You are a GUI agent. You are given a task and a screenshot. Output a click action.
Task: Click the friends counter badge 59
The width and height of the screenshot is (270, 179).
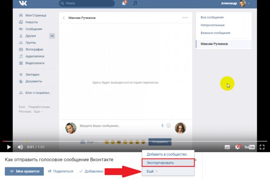click(52, 36)
